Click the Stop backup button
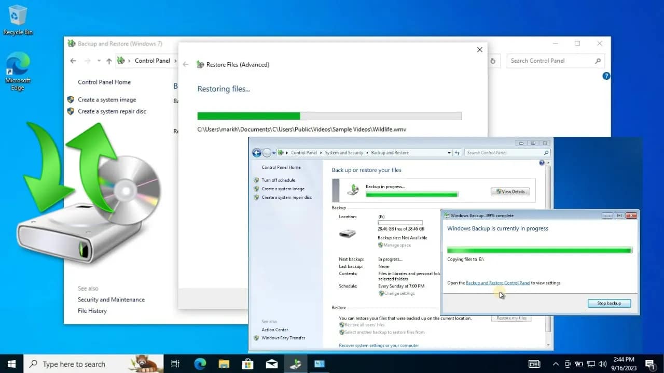Screen dimensions: 664x373 point(609,303)
